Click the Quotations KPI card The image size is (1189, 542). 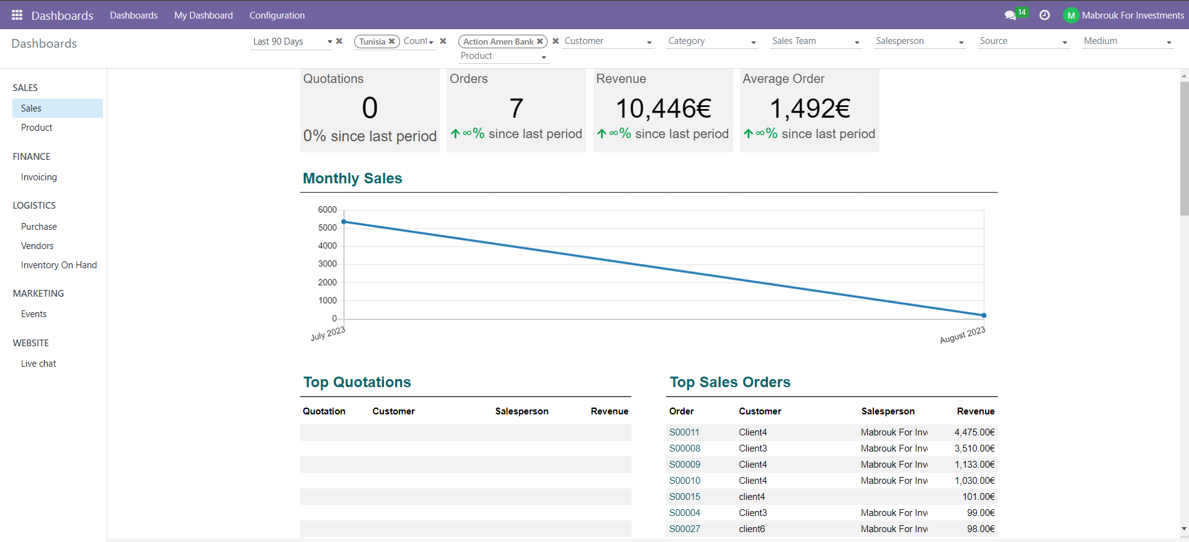(x=370, y=110)
